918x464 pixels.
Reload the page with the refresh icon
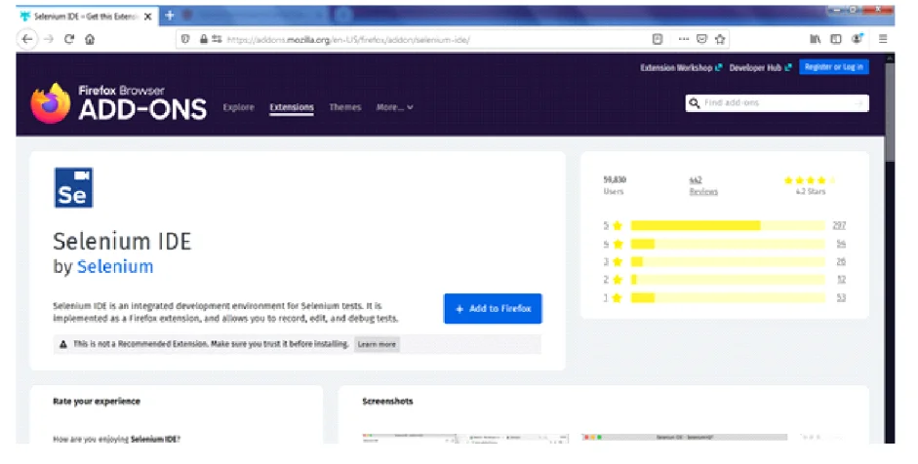[69, 39]
